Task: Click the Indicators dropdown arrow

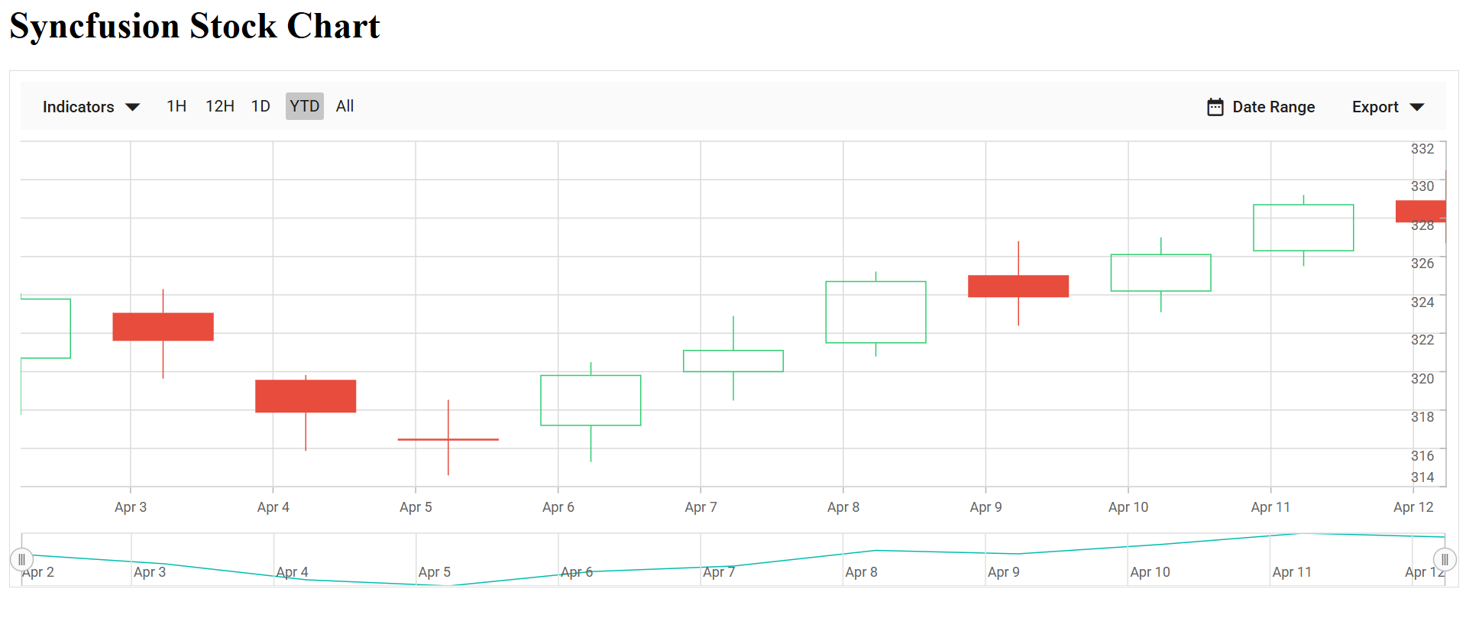Action: coord(132,107)
